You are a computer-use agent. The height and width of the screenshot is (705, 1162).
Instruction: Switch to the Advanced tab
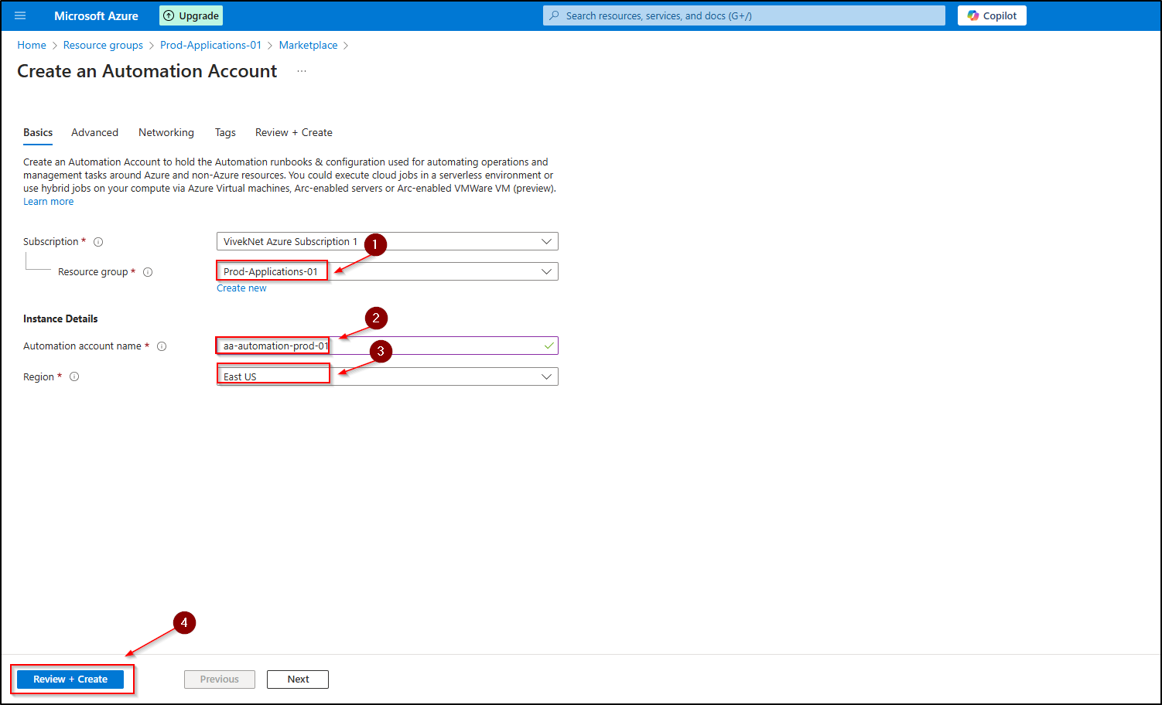coord(94,133)
